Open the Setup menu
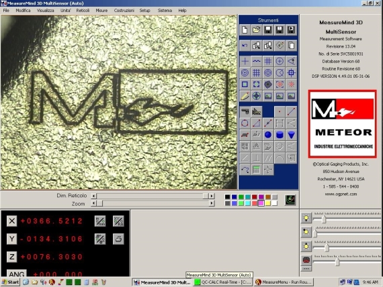 click(x=145, y=11)
